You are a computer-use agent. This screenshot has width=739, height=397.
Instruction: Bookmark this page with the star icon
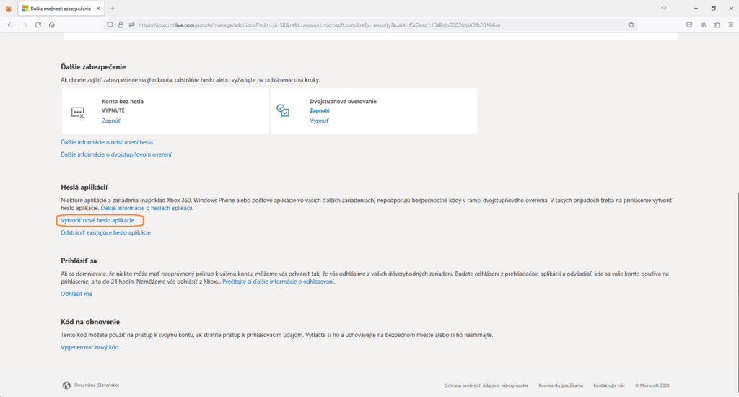[631, 25]
